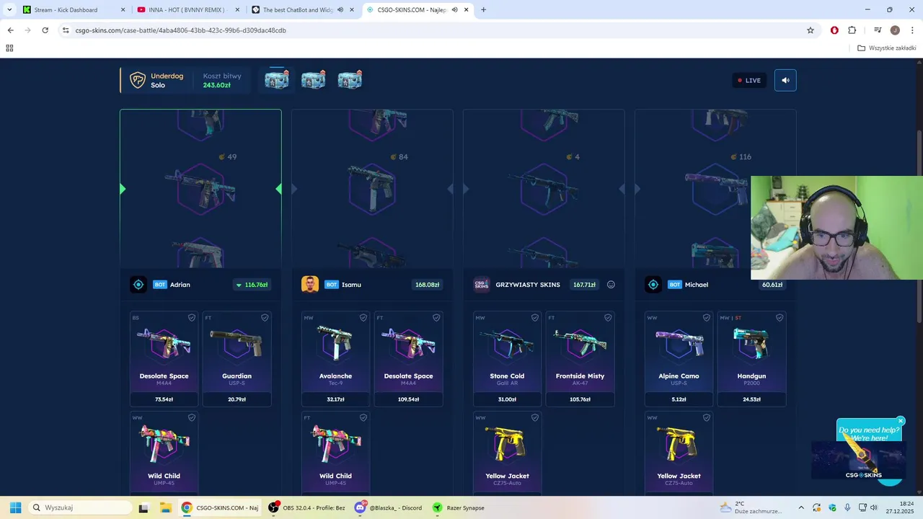Mute the case battle sound button
923x519 pixels.
785,80
